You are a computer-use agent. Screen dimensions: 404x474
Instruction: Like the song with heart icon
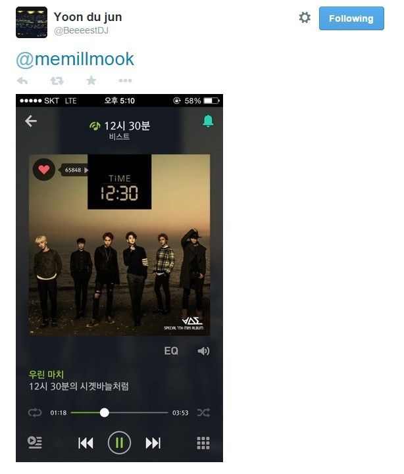click(x=44, y=170)
